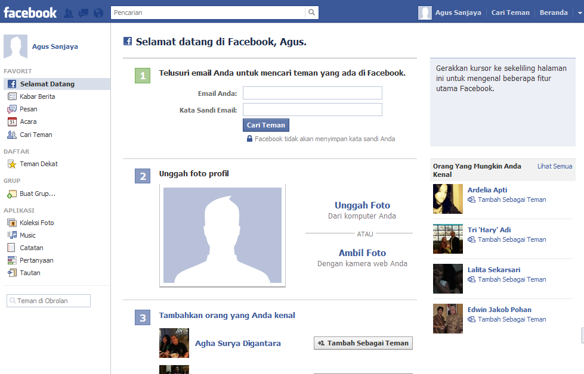Click Catatan notes icon
This screenshot has width=584, height=374.
point(11,248)
